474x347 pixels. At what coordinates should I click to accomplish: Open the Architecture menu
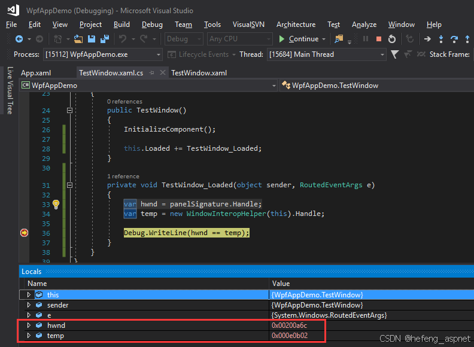pos(296,25)
